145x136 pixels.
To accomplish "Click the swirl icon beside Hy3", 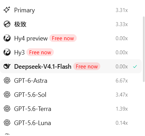I will tap(7, 52).
